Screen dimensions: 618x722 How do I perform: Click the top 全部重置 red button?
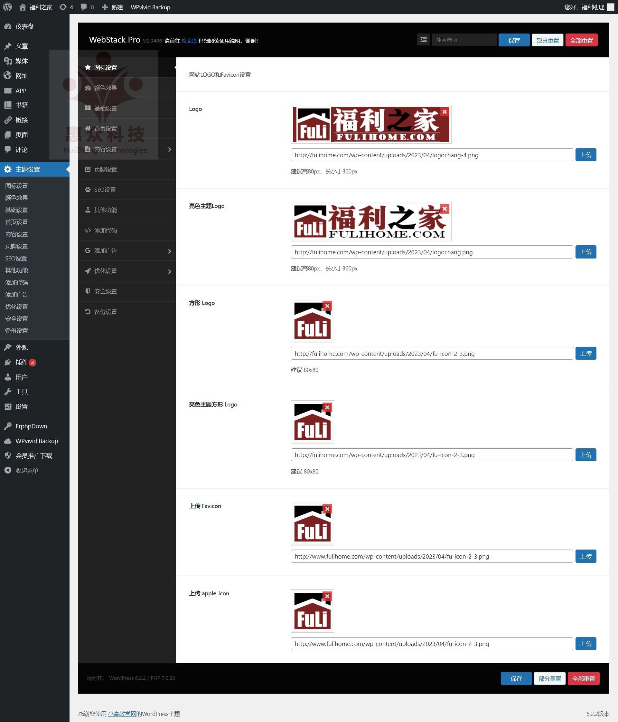[581, 40]
